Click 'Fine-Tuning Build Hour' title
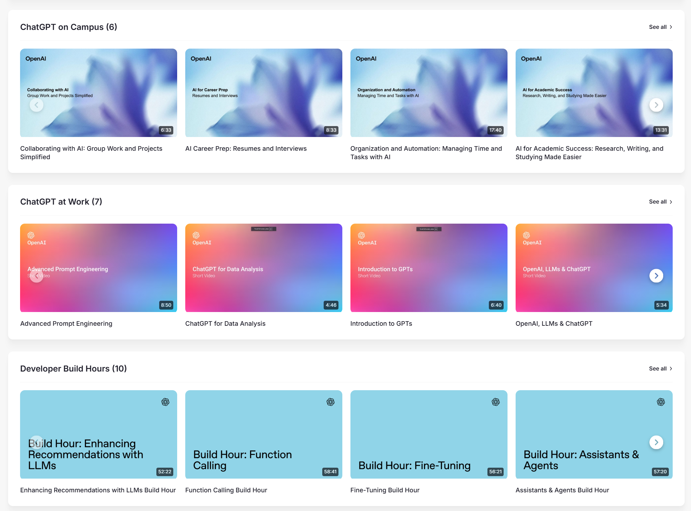This screenshot has width=691, height=511. (x=385, y=490)
